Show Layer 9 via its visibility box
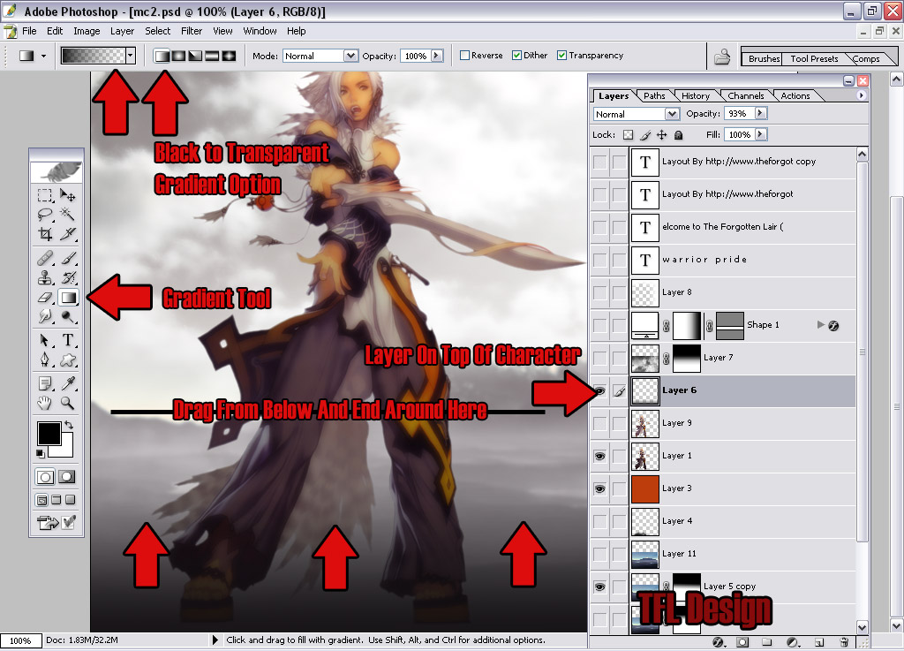 tap(599, 423)
